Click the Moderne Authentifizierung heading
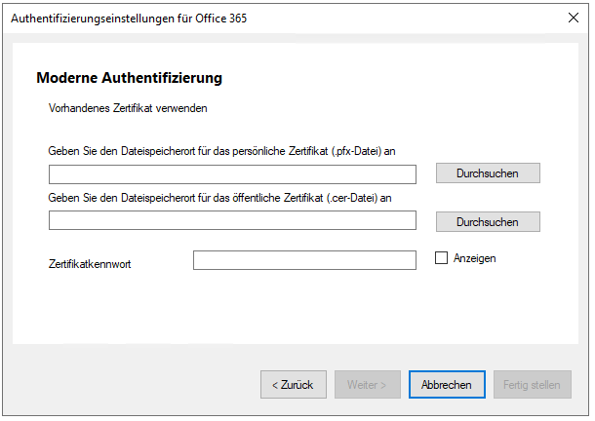The width and height of the screenshot is (595, 421). (x=129, y=78)
